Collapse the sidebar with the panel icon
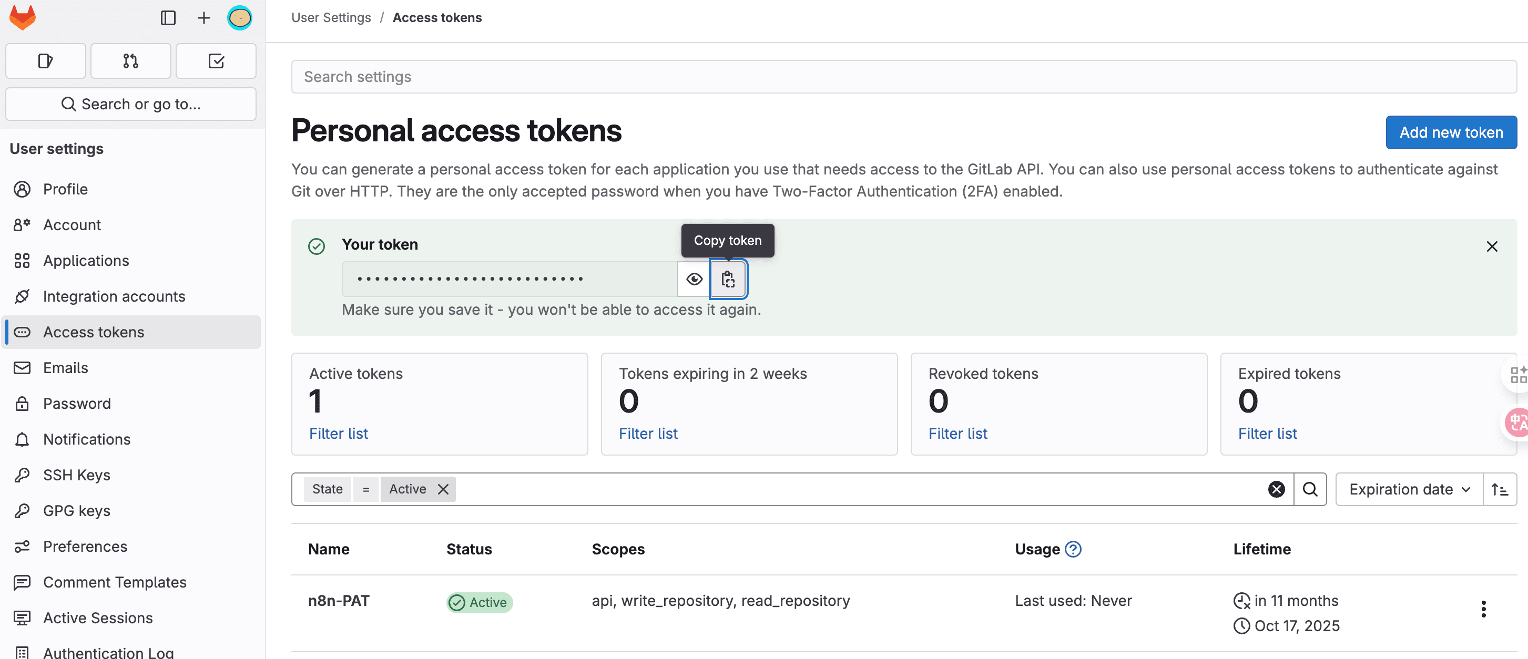This screenshot has width=1528, height=659. click(168, 17)
